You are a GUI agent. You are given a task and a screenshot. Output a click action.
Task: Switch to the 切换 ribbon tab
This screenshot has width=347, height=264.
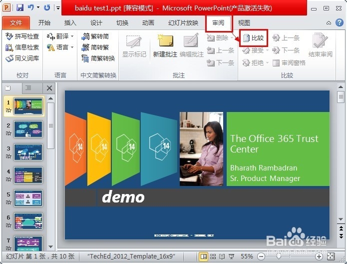click(122, 22)
